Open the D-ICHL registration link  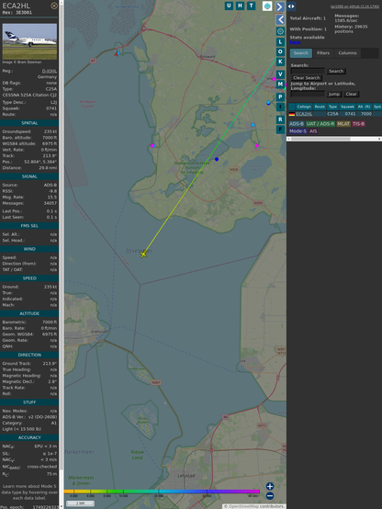(x=50, y=71)
